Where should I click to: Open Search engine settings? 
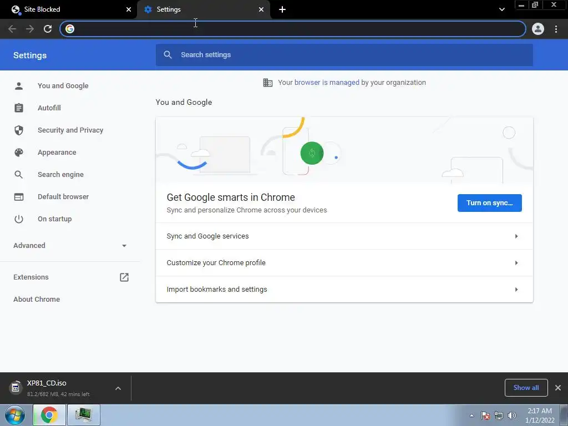(x=60, y=175)
